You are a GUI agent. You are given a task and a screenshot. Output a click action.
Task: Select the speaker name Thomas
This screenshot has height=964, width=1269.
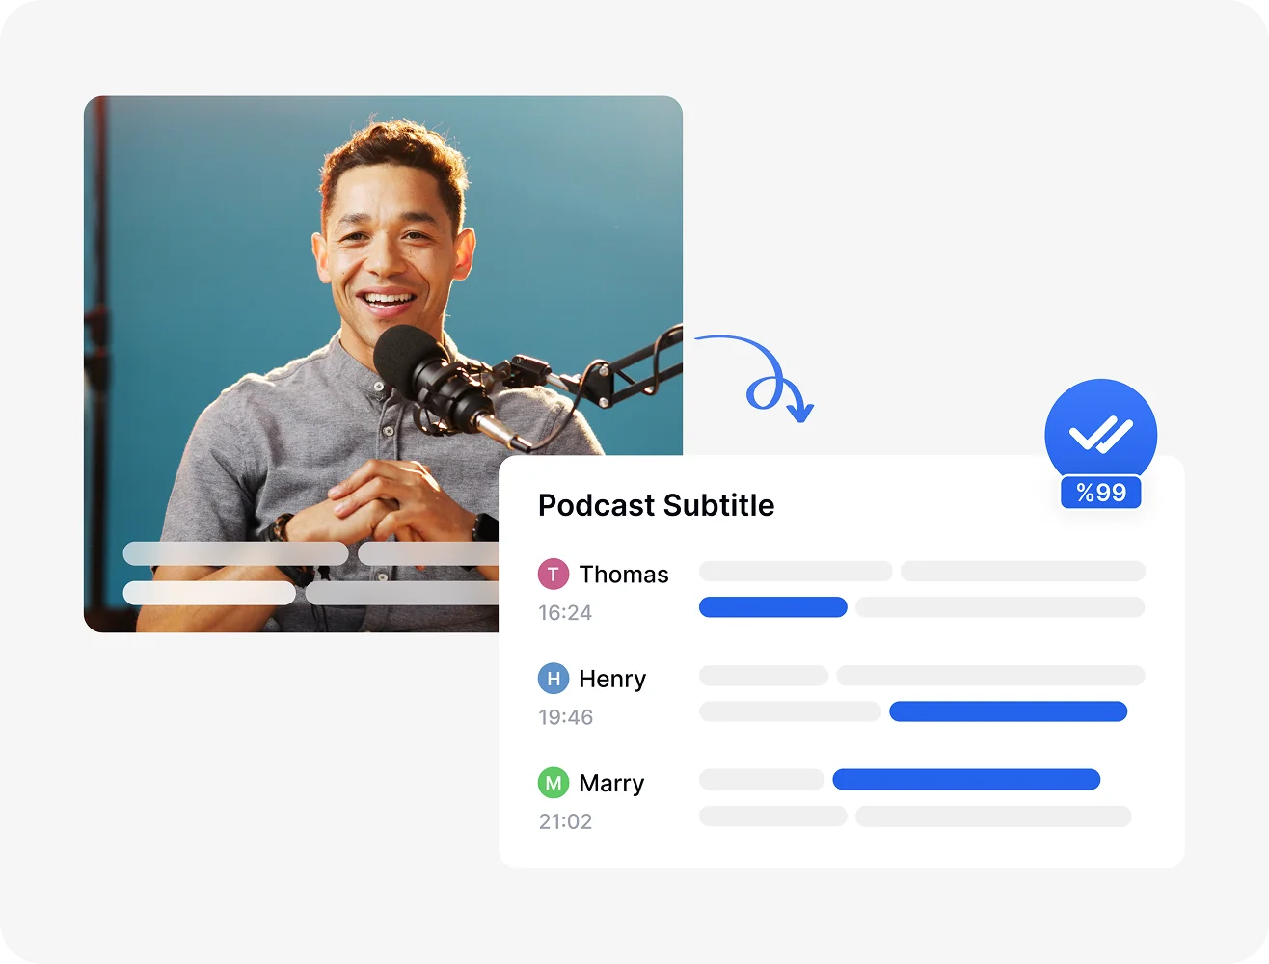coord(623,575)
